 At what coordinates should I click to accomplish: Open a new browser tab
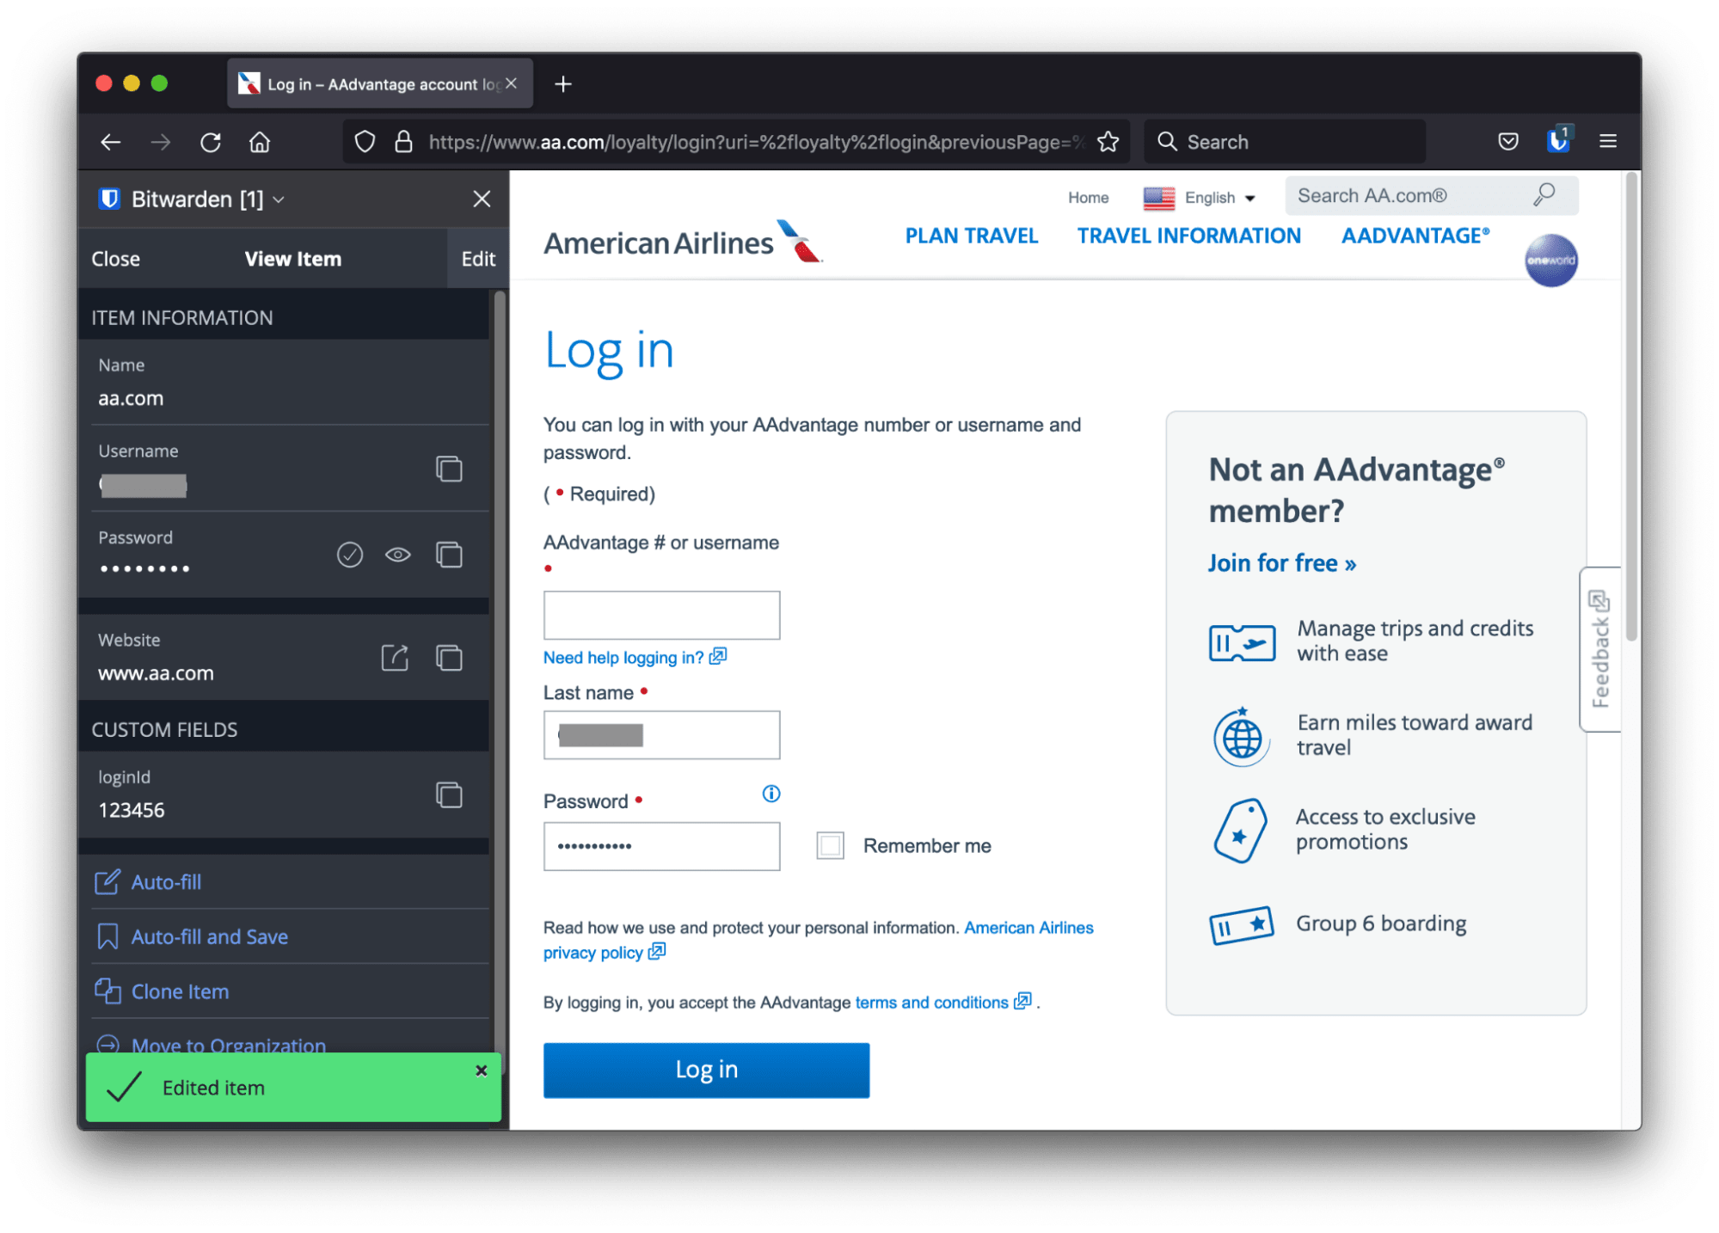tap(563, 84)
